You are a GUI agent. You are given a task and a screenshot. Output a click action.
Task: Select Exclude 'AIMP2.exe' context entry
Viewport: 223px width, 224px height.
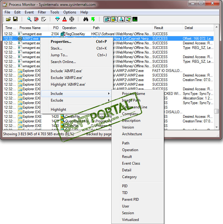point(77,77)
